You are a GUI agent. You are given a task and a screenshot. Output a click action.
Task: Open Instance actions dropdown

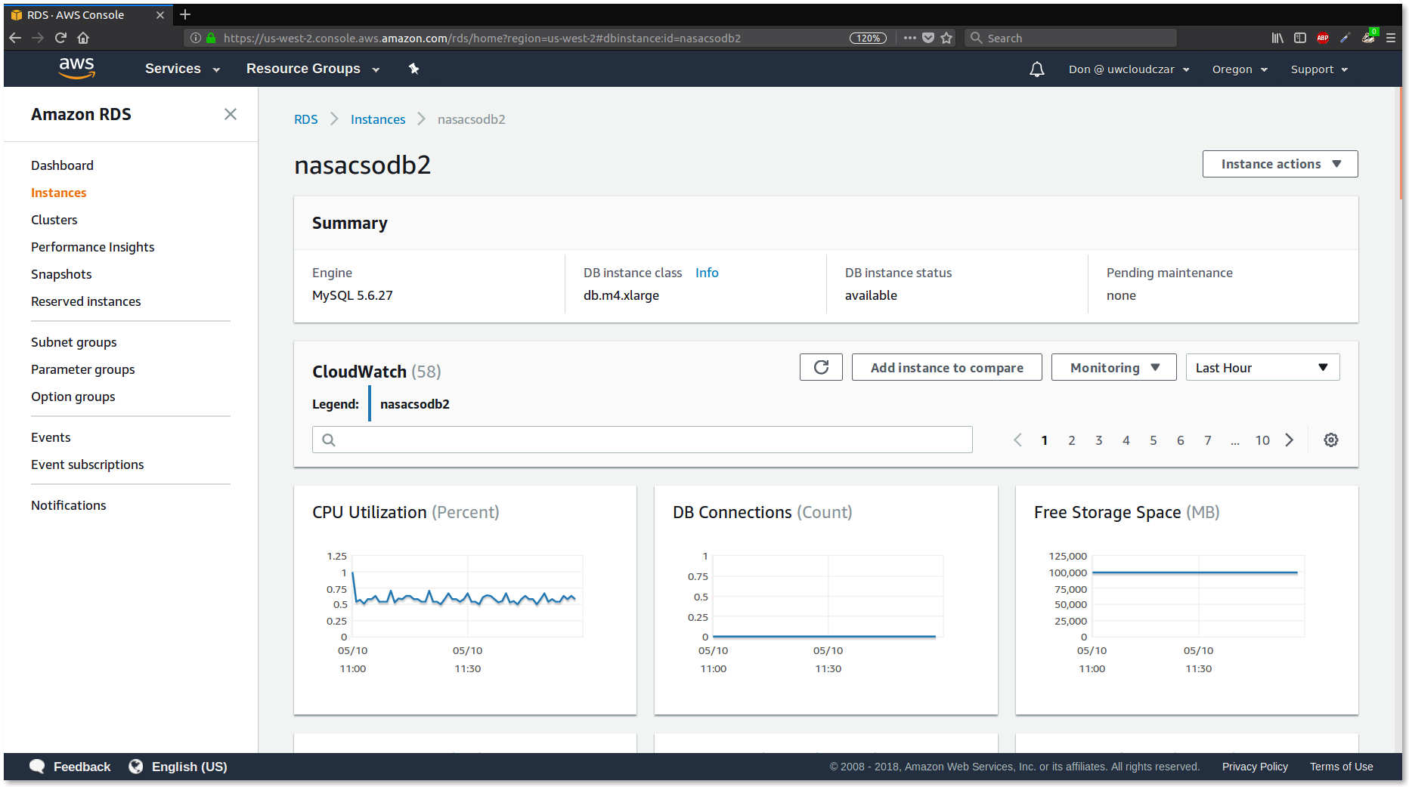pyautogui.click(x=1280, y=164)
